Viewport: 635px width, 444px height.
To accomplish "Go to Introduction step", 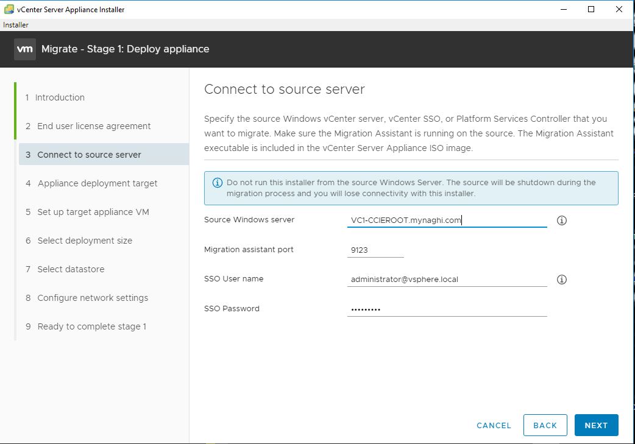I will click(x=60, y=97).
